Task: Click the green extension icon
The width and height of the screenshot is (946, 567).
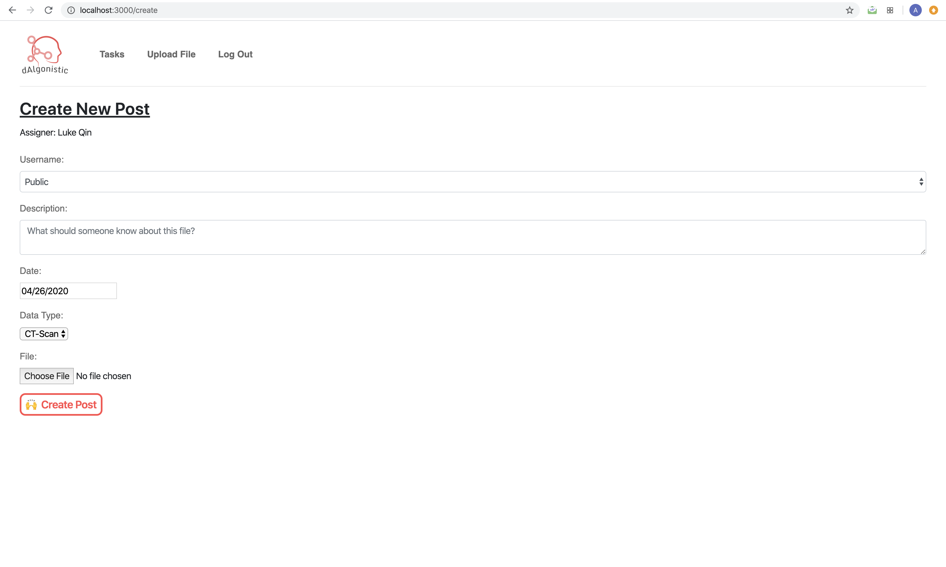Action: [872, 10]
